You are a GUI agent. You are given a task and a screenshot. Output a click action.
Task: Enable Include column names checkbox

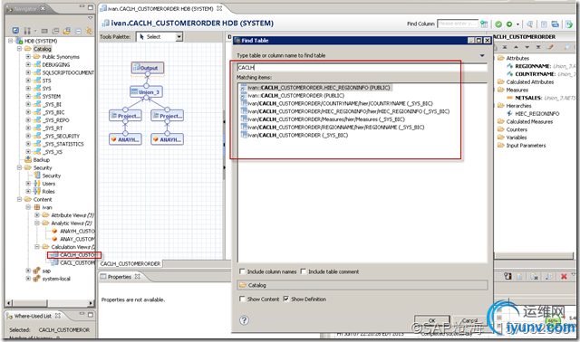(242, 271)
